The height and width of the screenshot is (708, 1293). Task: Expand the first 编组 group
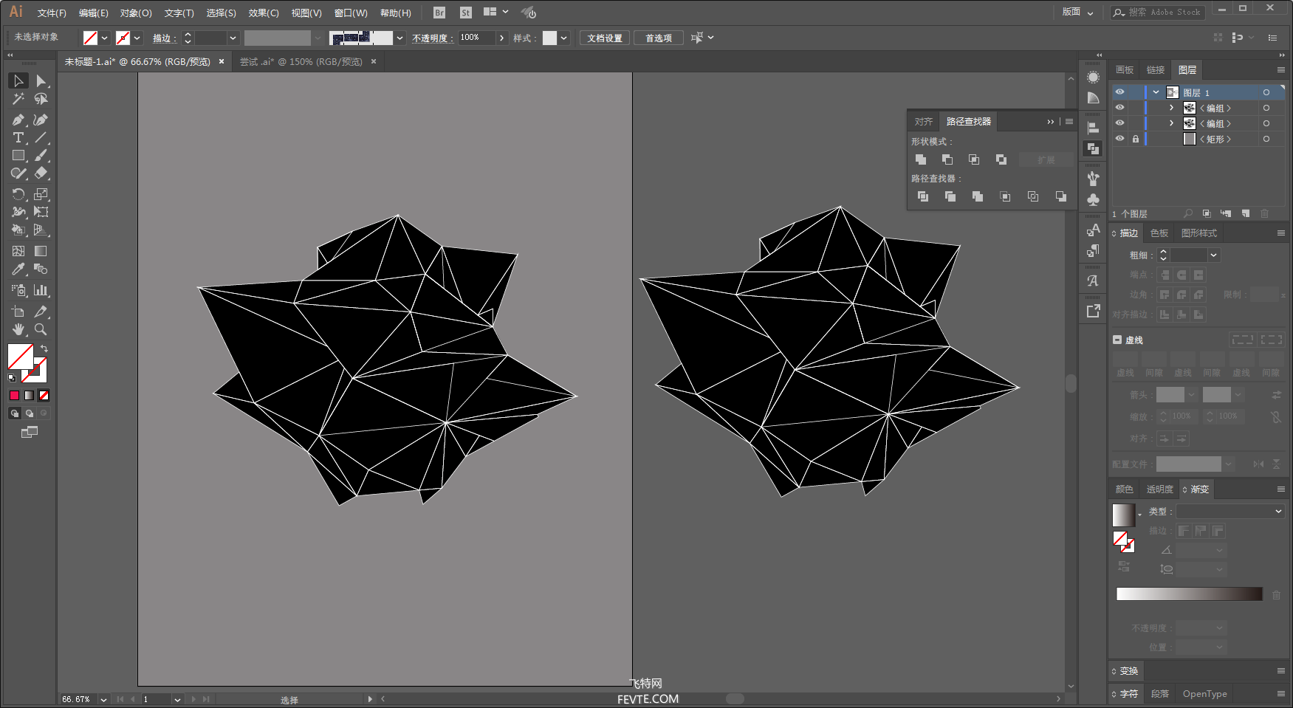[1172, 108]
